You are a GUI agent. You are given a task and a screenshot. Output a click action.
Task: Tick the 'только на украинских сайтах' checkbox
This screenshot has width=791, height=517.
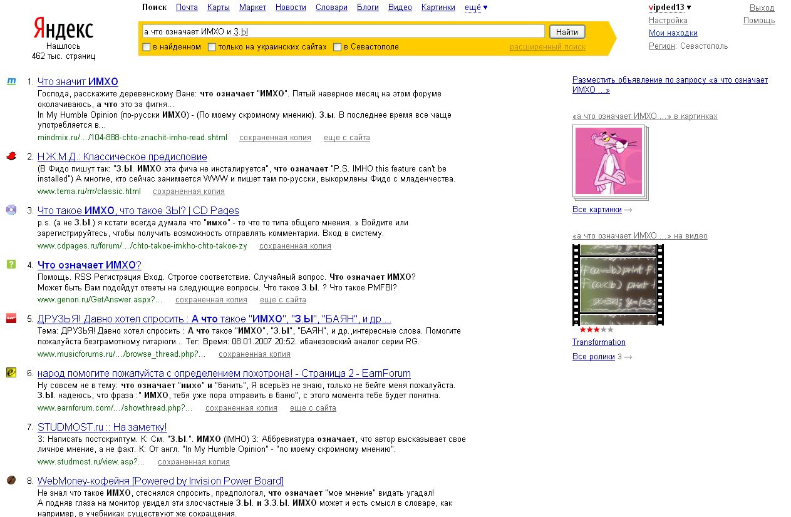point(212,47)
